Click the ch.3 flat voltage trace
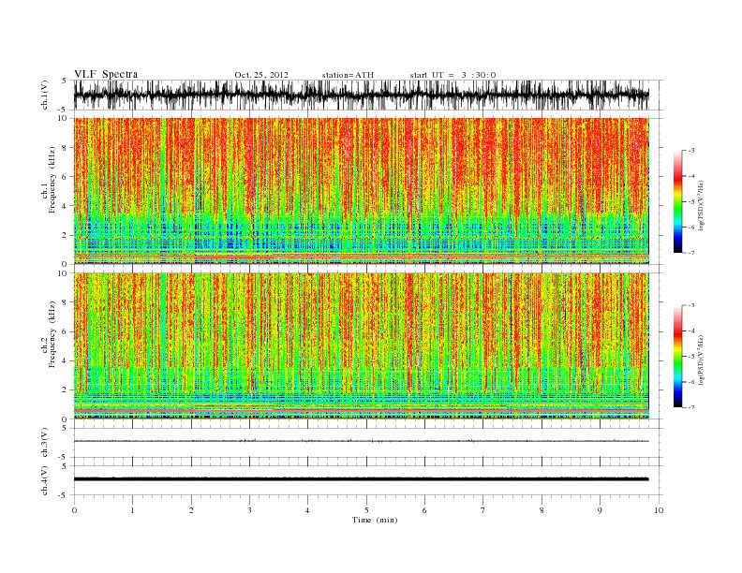 click(361, 441)
